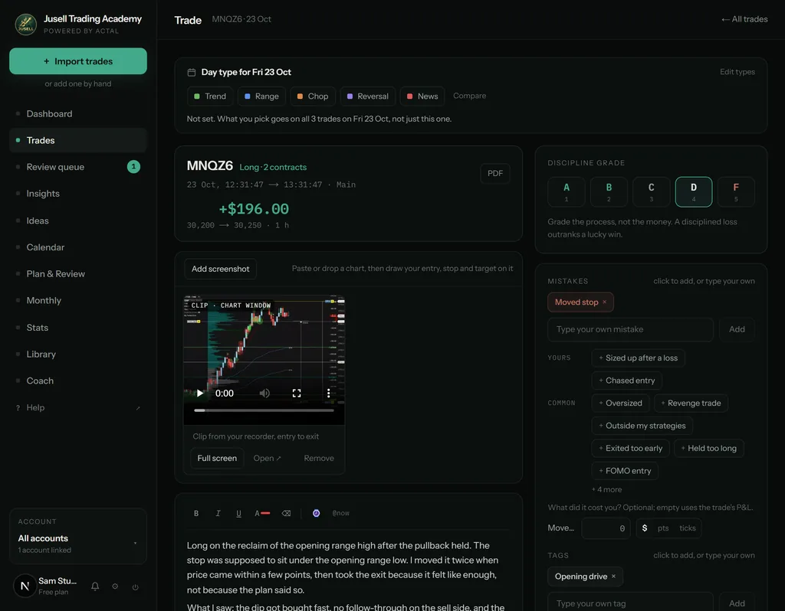Click the Edit types link
The height and width of the screenshot is (611, 785).
[x=737, y=71]
